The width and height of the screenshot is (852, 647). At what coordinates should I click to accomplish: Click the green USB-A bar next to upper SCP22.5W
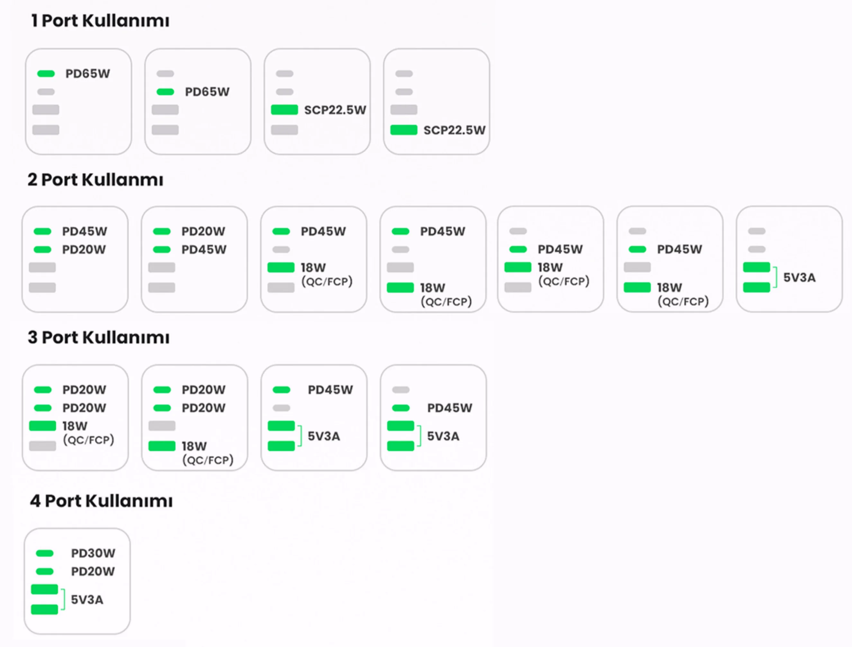pyautogui.click(x=284, y=110)
